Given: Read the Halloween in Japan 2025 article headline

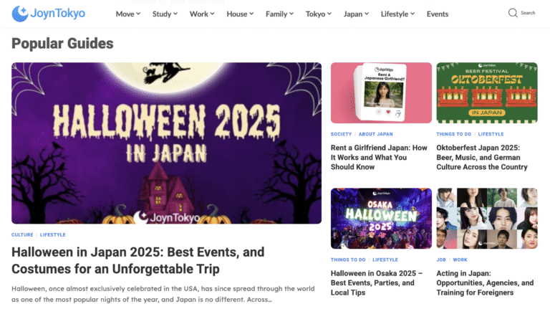Looking at the screenshot, I should pos(137,261).
